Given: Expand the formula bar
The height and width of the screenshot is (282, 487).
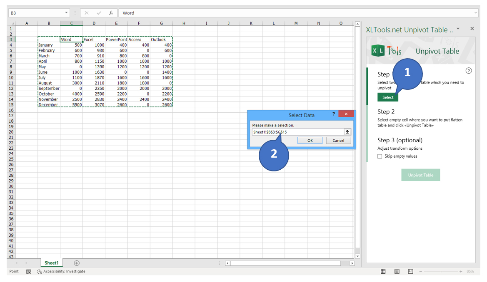Looking at the screenshot, I should [x=475, y=13].
